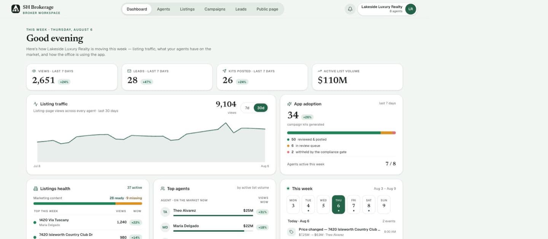
Task: Click the send icon on the Kits Posted card
Action: pos(225,71)
